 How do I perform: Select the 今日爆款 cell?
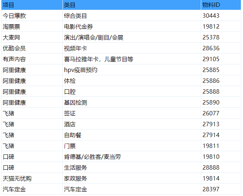[x=32, y=16]
